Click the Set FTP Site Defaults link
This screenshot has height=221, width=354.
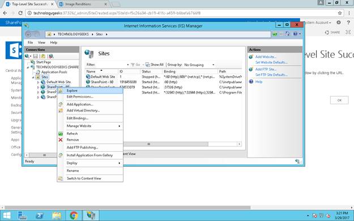coord(271,75)
